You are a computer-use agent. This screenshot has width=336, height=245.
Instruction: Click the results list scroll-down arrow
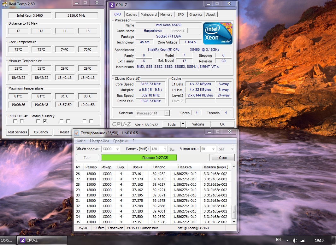[x=234, y=222]
